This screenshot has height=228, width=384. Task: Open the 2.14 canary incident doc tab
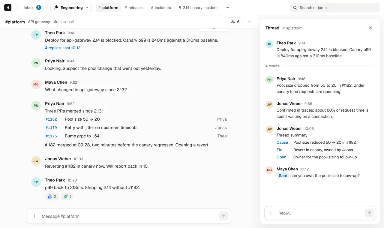point(198,7)
